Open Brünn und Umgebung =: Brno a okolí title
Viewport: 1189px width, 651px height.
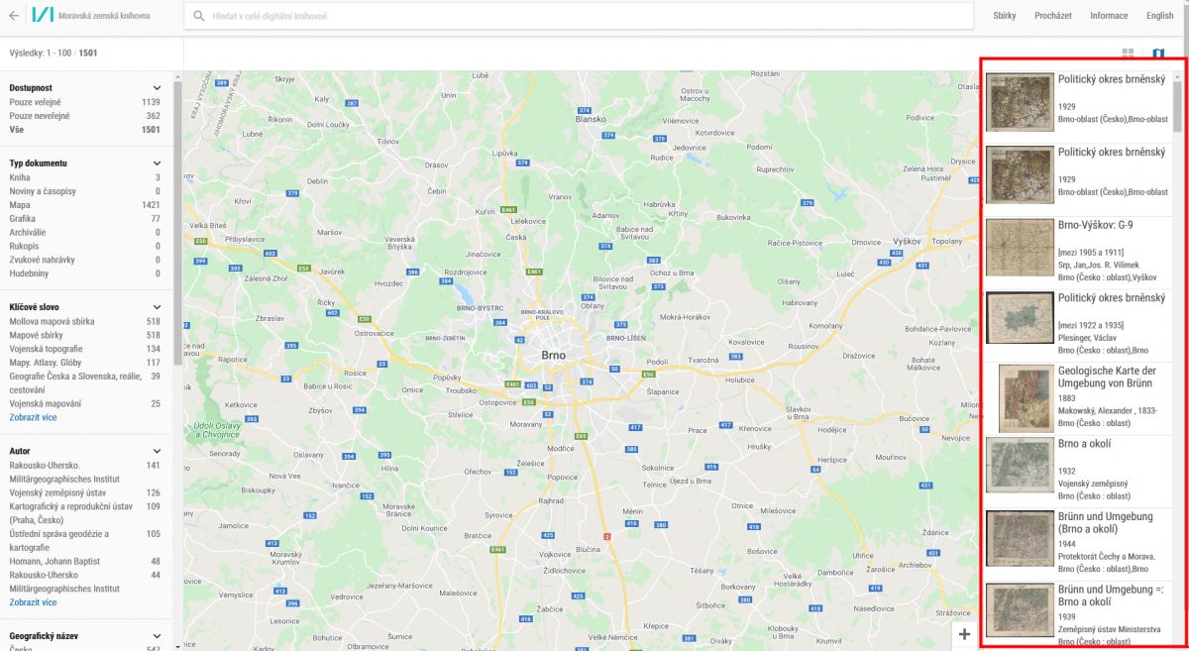tap(1111, 596)
